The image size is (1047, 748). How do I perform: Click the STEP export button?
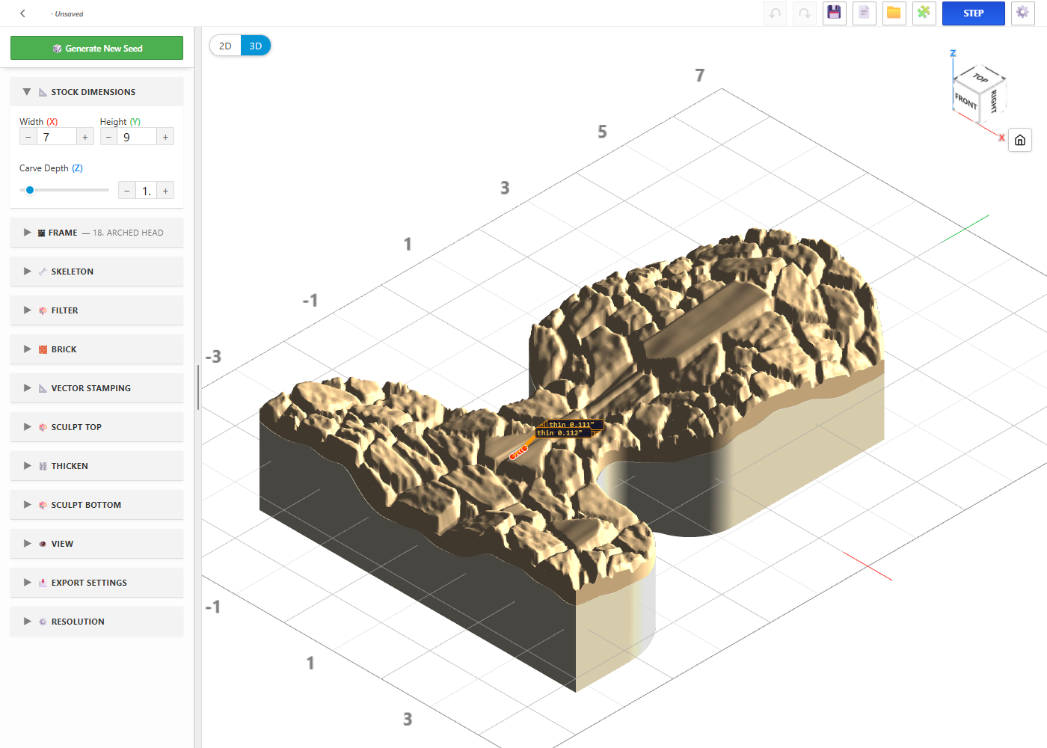pos(973,13)
